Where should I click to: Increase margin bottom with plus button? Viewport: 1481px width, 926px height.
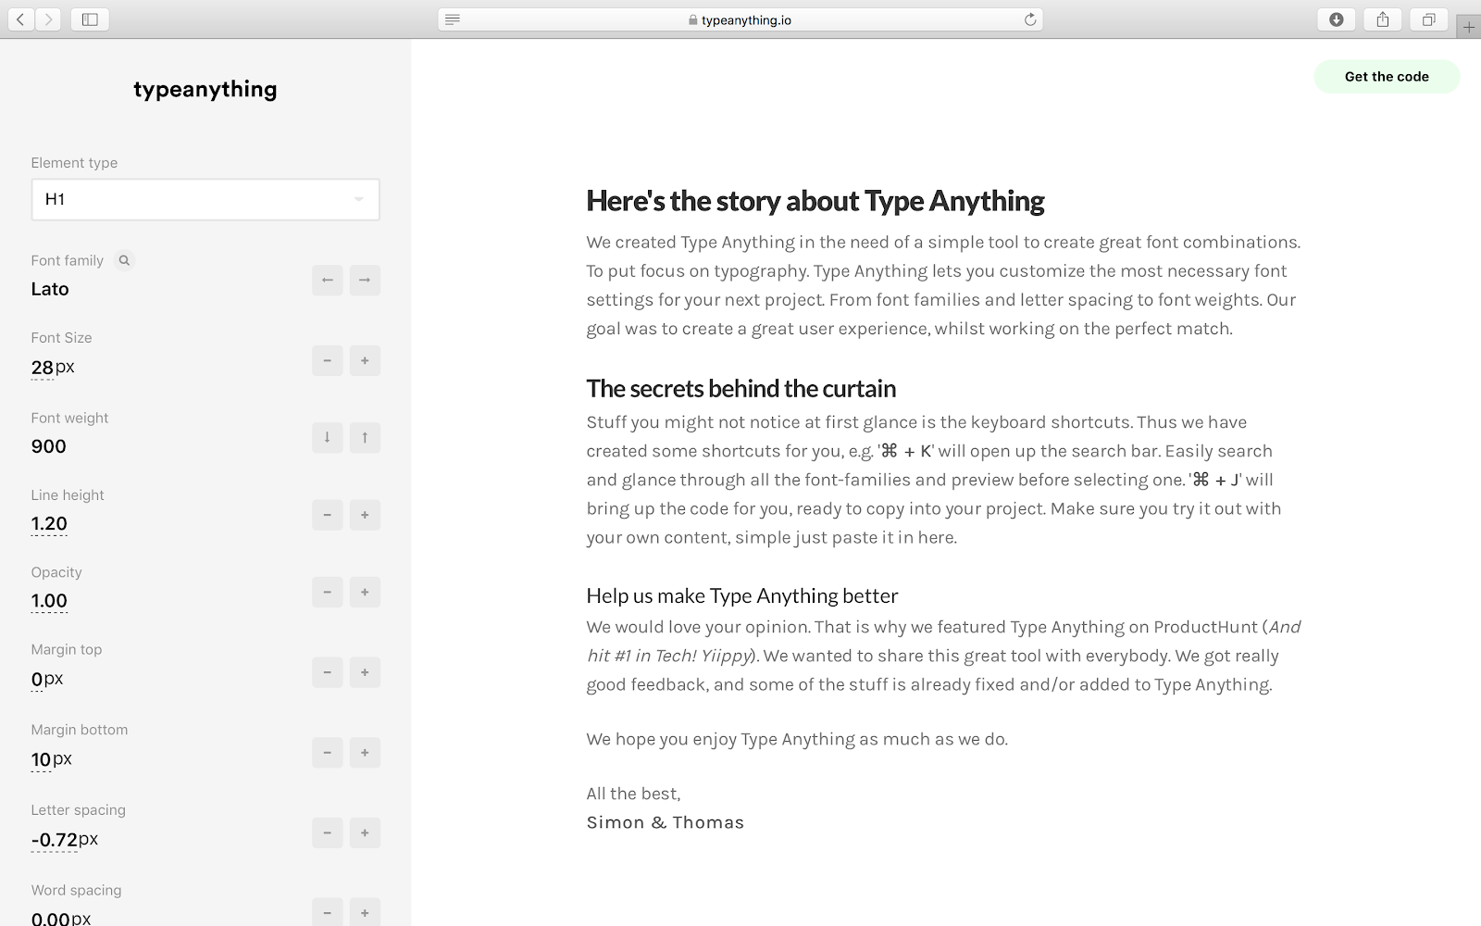click(365, 752)
